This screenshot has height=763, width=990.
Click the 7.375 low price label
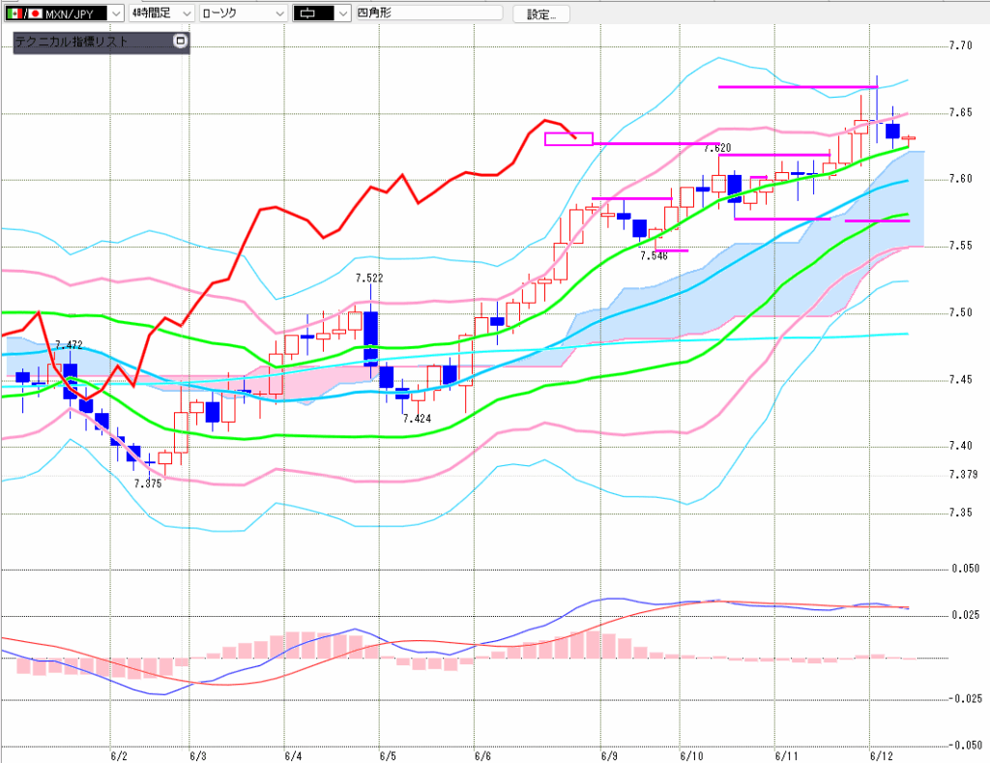pos(148,484)
